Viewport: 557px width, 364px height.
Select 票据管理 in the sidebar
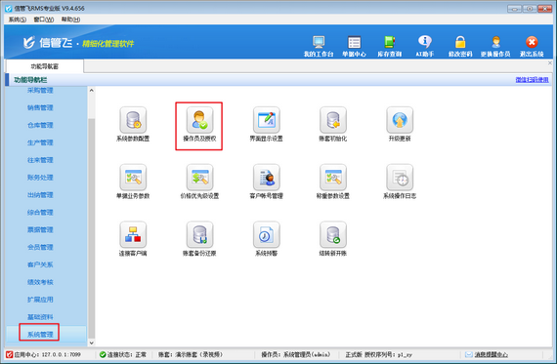pyautogui.click(x=40, y=229)
